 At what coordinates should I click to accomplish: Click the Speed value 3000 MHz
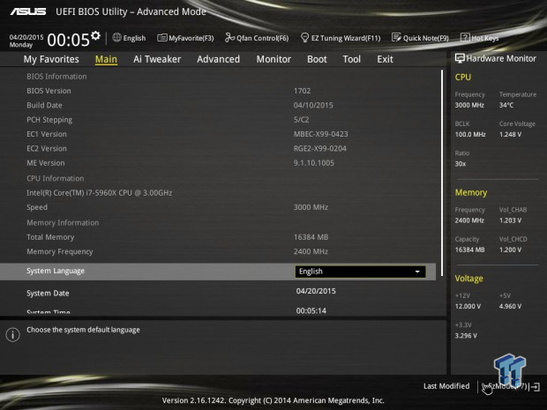click(311, 207)
